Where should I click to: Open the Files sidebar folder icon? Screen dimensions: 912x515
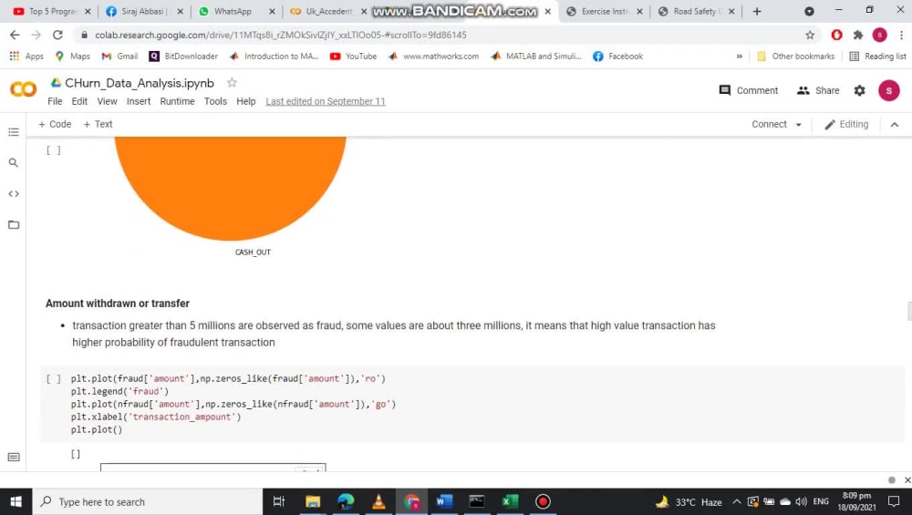click(14, 225)
